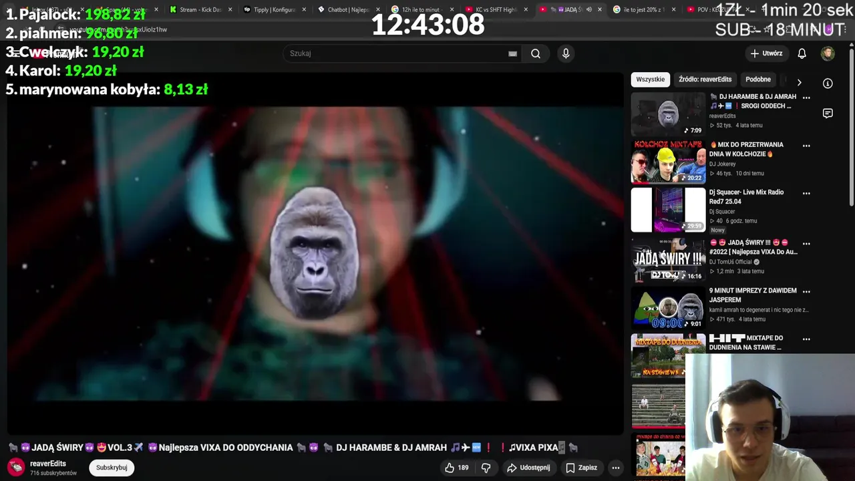Open 9 MINUT IMPREZY Z DAWIDEM JASPEREM title
This screenshot has height=481, width=855.
(x=753, y=295)
